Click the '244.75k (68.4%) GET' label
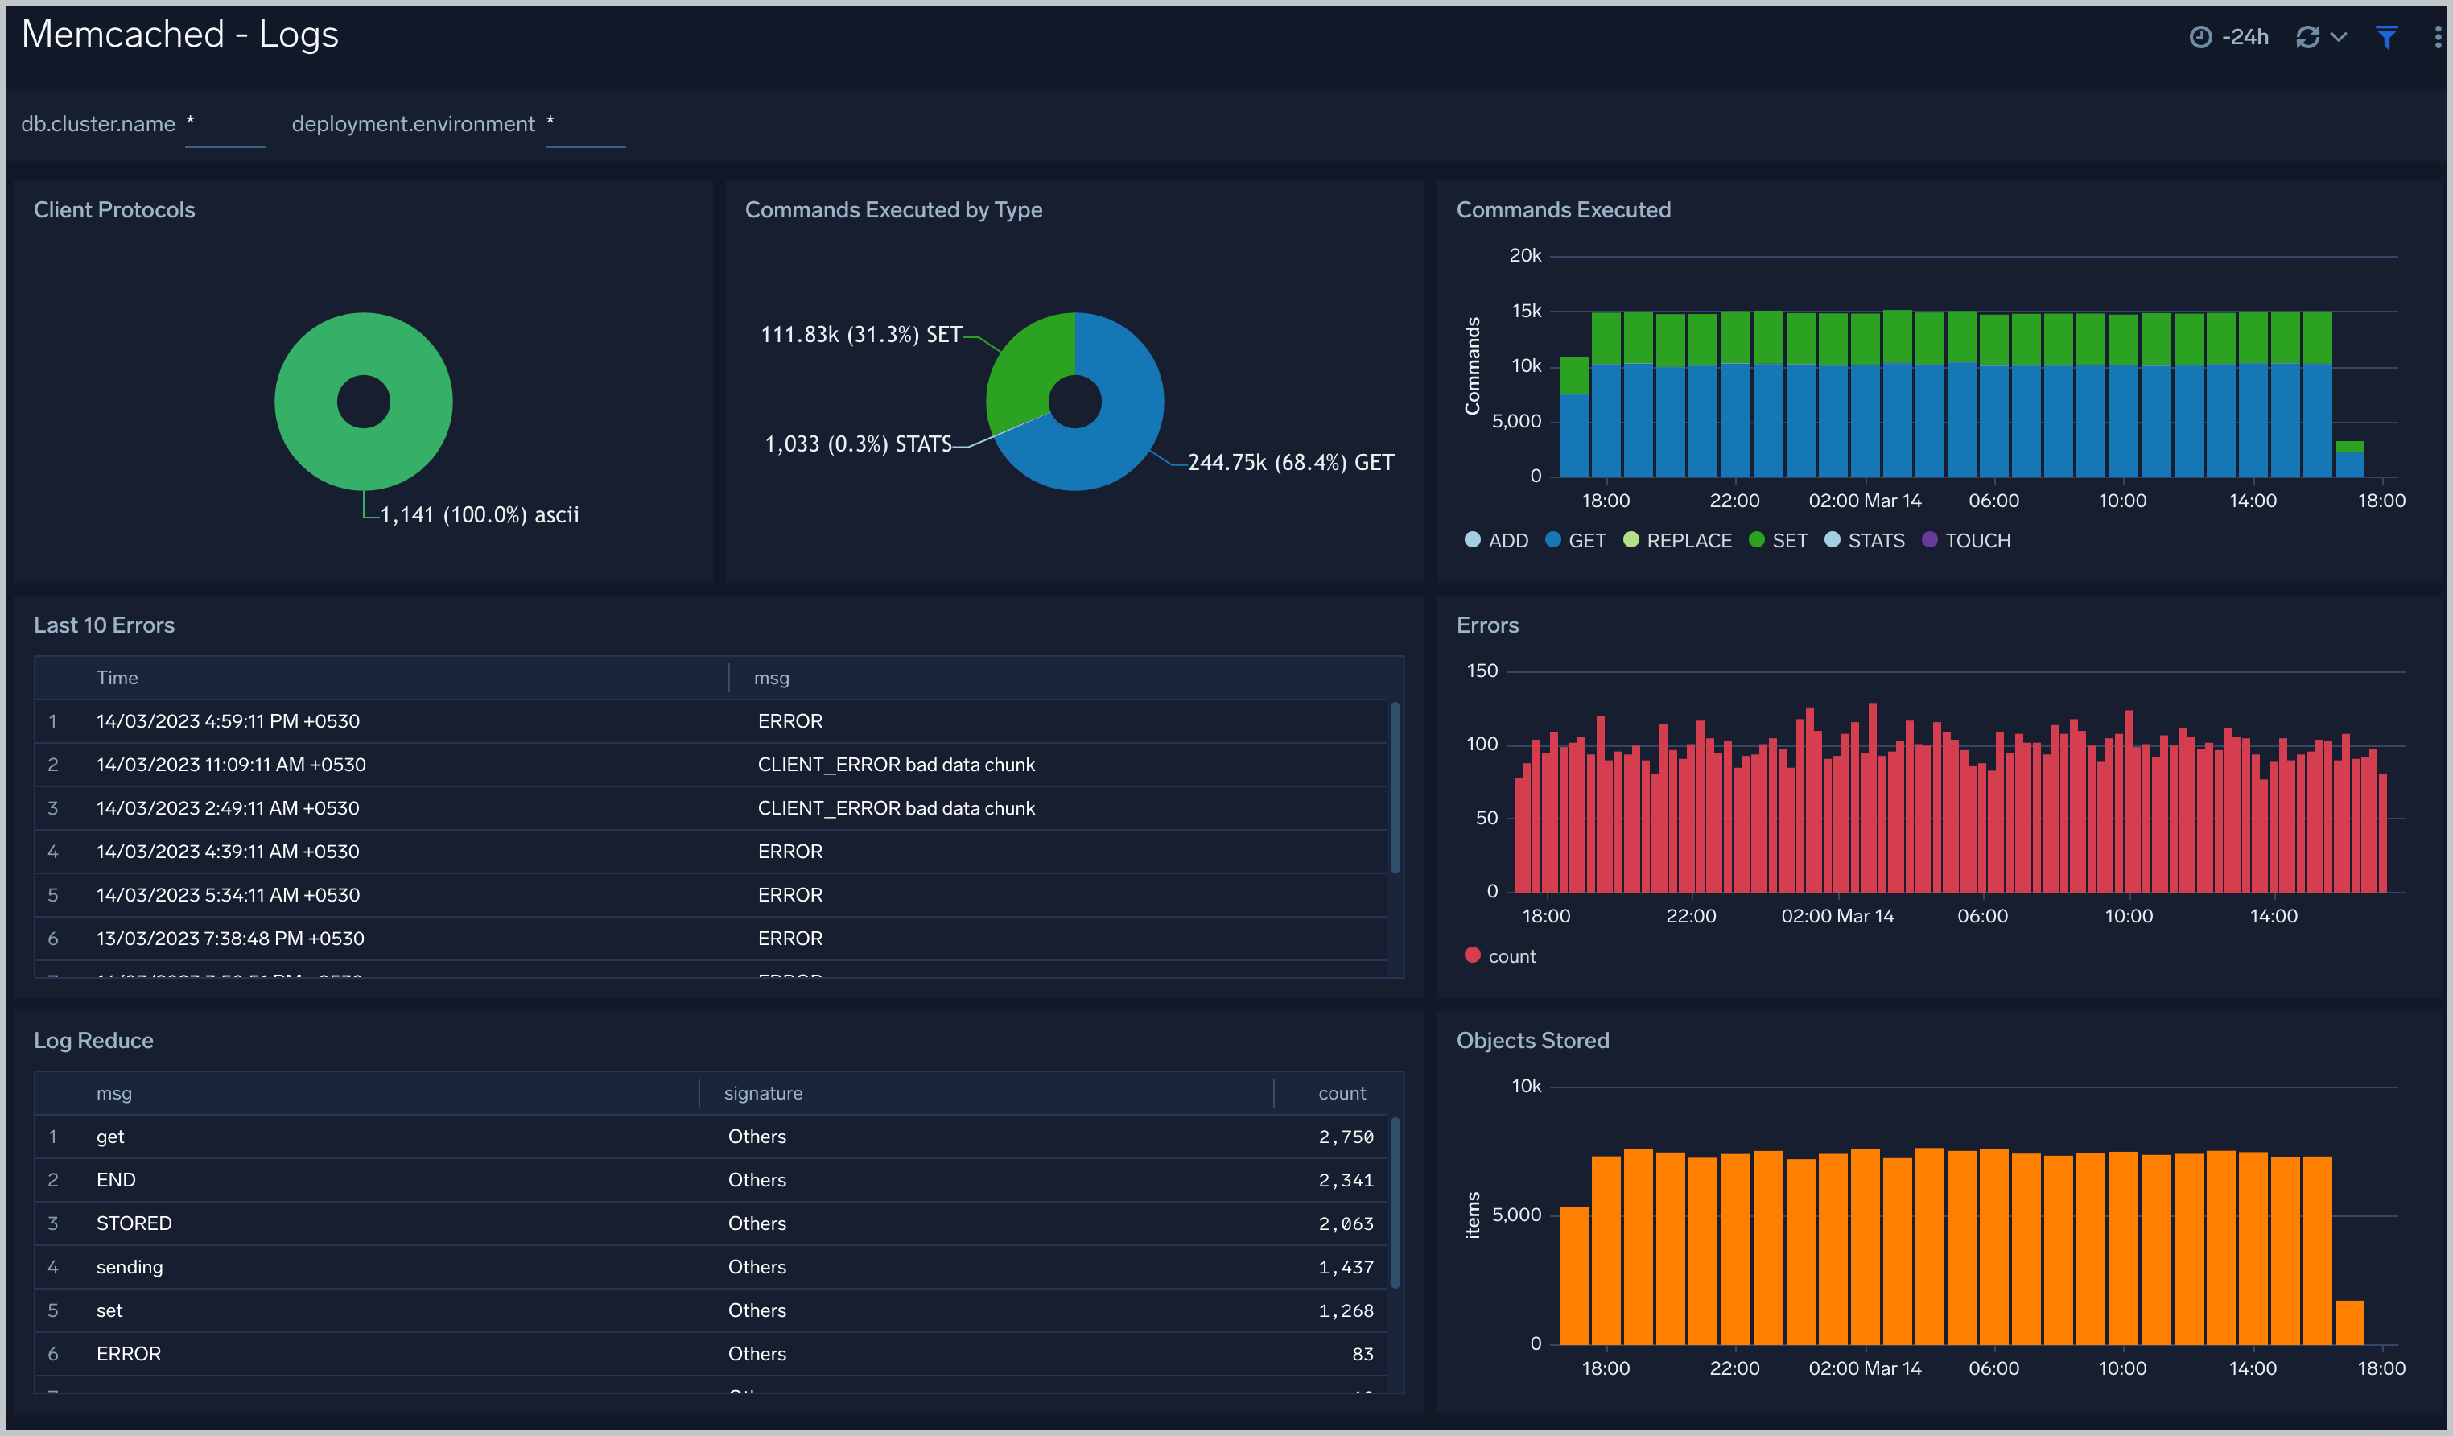Image resolution: width=2453 pixels, height=1436 pixels. tap(1291, 463)
